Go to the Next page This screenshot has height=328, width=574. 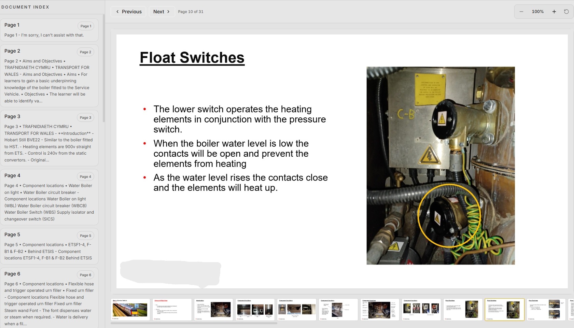[x=162, y=12]
